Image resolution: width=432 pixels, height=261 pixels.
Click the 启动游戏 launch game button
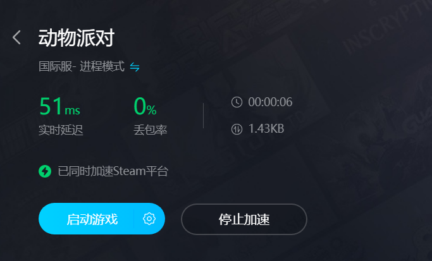pyautogui.click(x=92, y=219)
